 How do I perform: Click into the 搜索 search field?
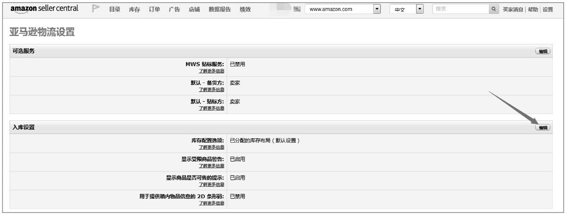pyautogui.click(x=461, y=9)
